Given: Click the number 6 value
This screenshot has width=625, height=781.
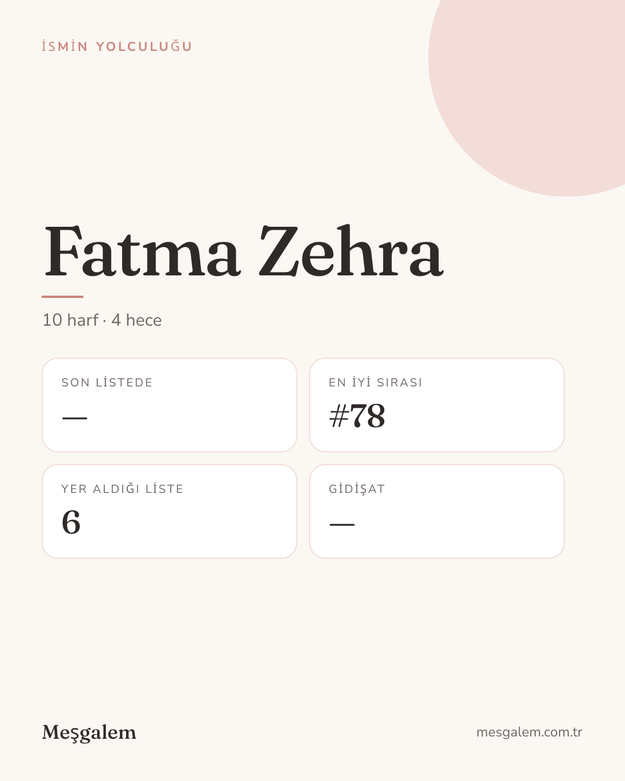Looking at the screenshot, I should pos(71,522).
